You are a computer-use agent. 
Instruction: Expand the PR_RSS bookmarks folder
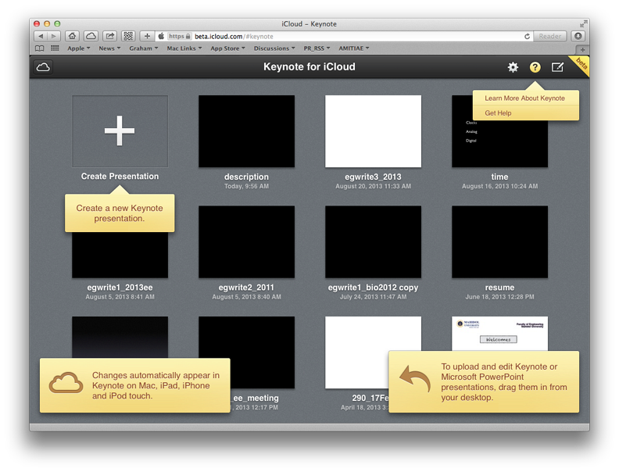317,48
